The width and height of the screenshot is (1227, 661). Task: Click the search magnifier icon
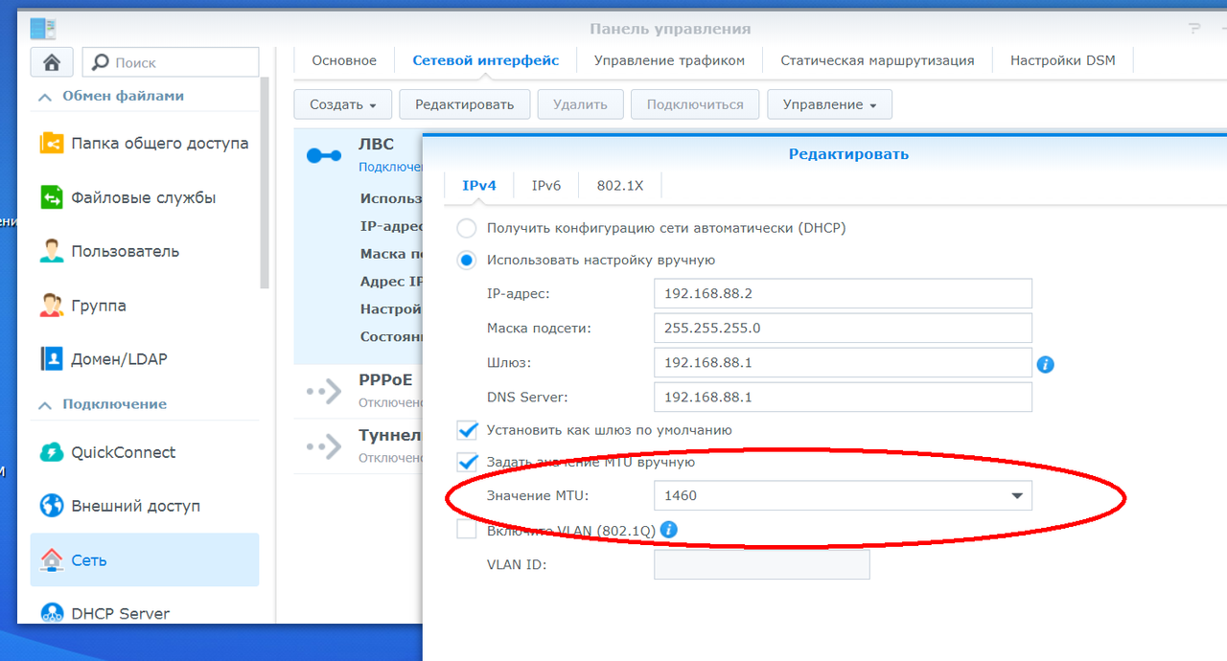(x=100, y=62)
